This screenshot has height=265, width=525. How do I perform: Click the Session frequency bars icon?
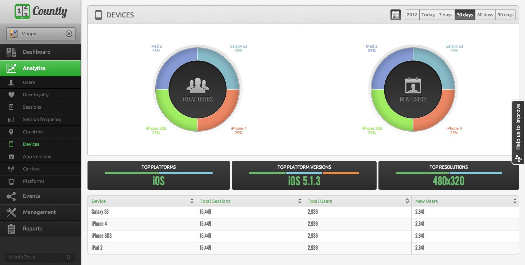click(11, 120)
